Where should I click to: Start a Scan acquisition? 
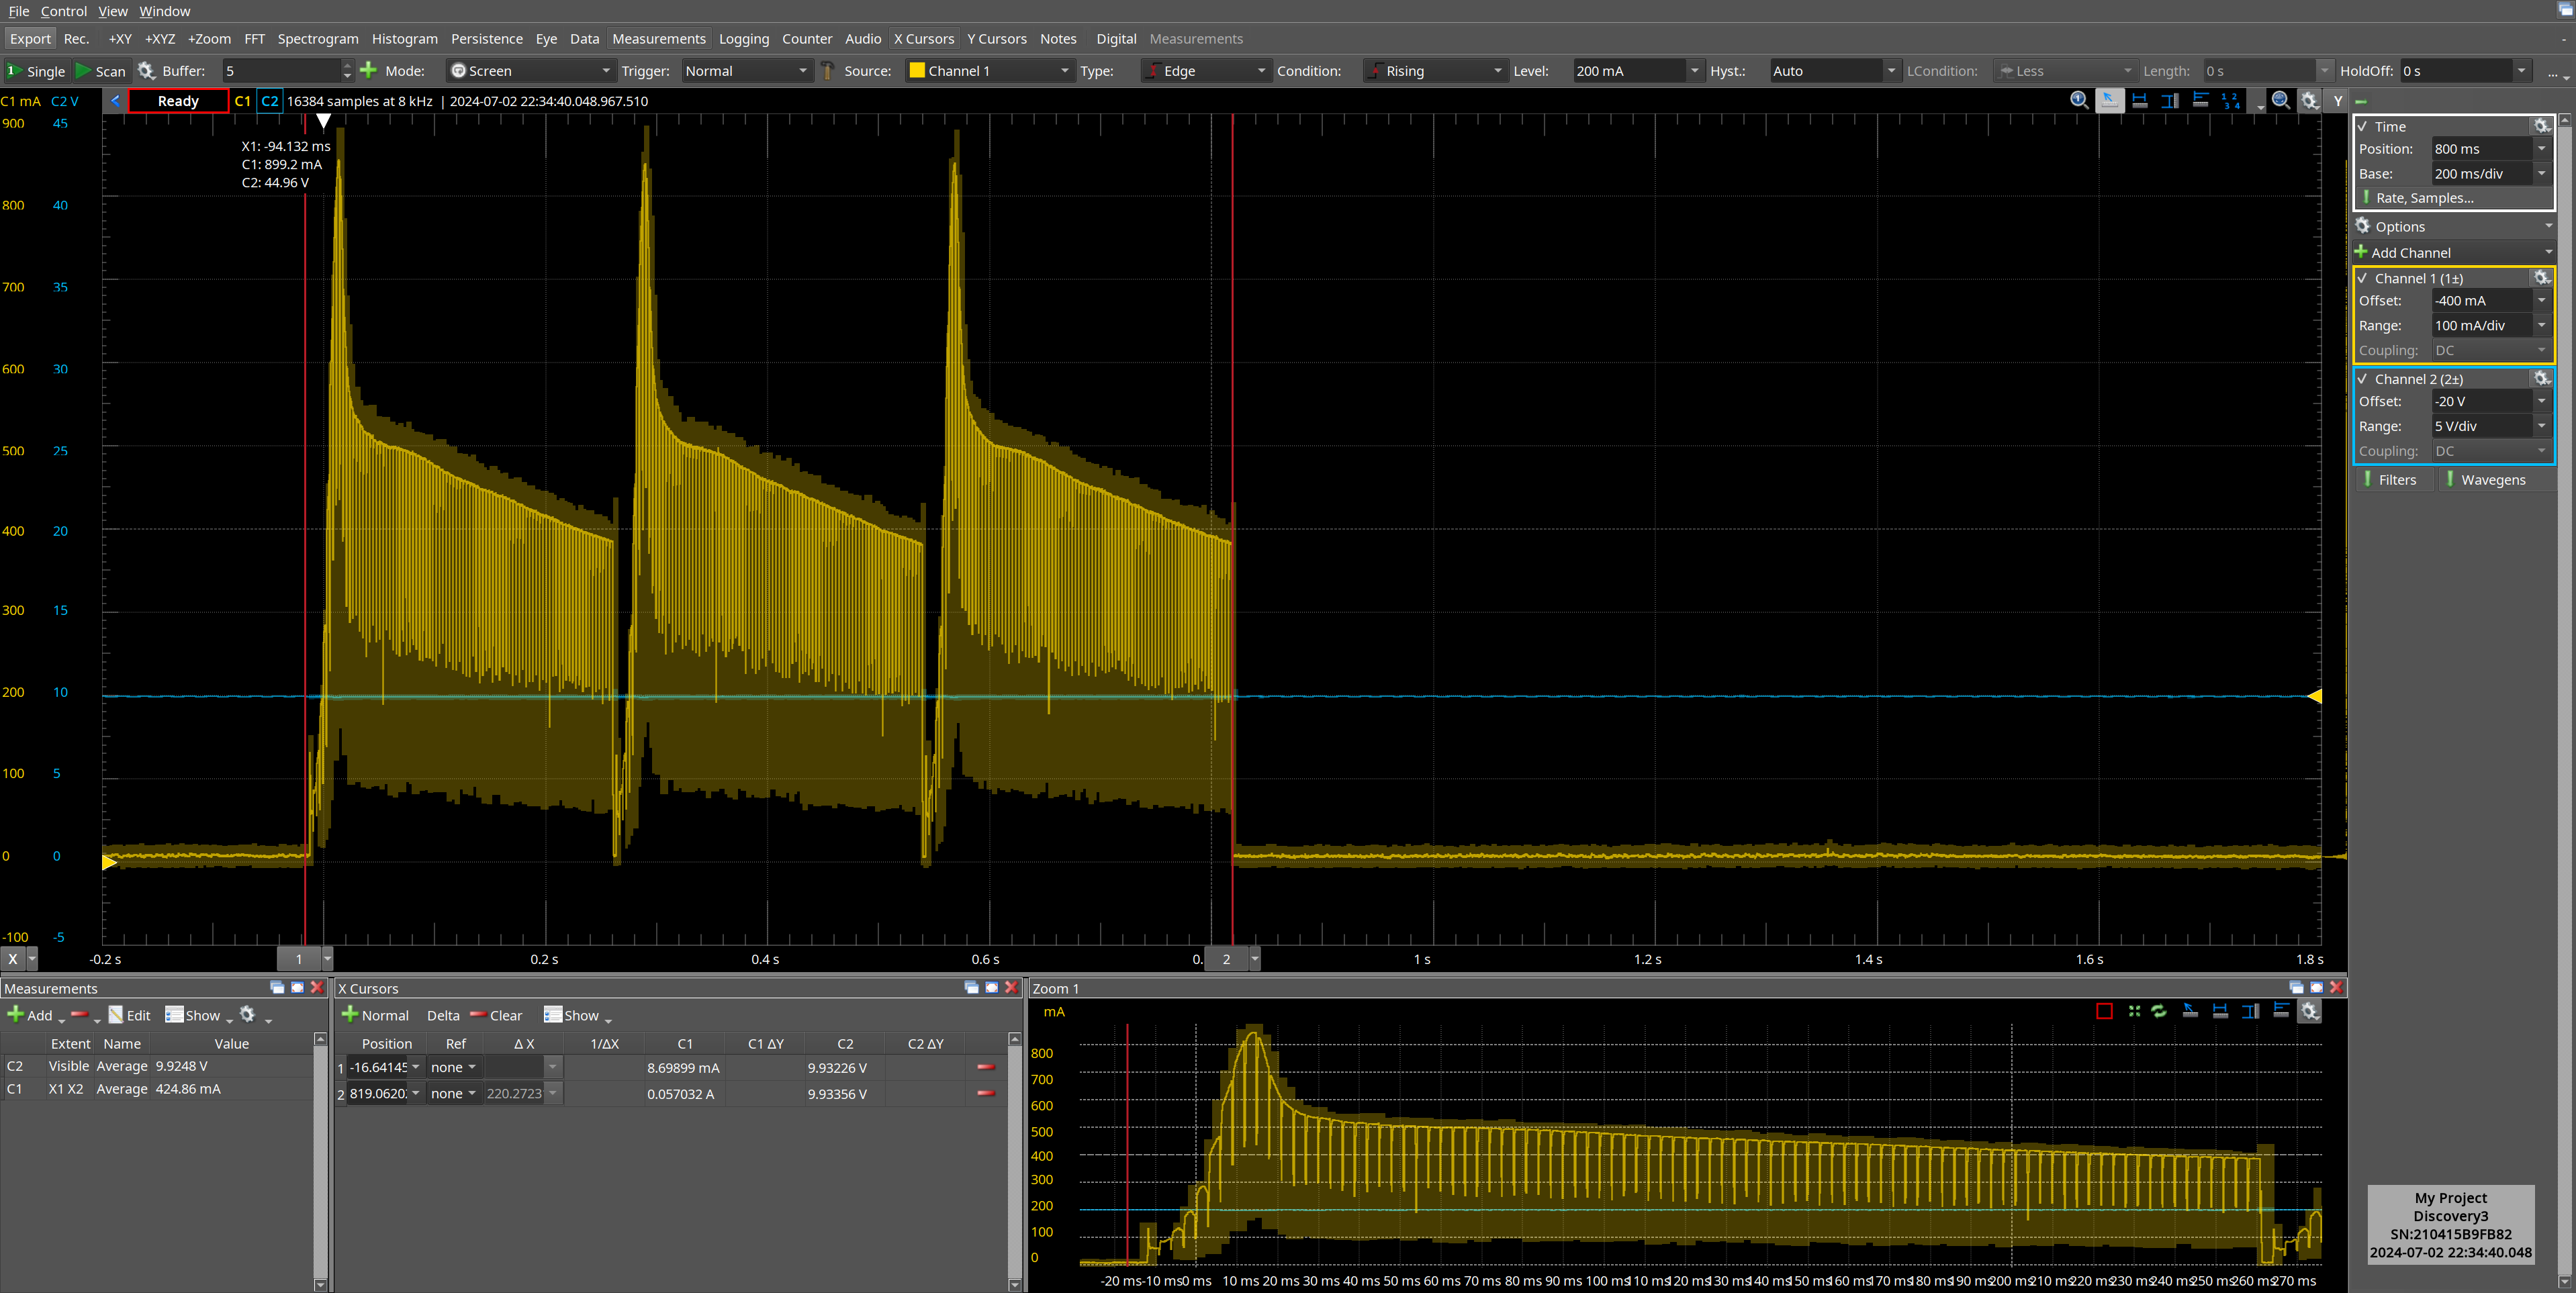(101, 71)
